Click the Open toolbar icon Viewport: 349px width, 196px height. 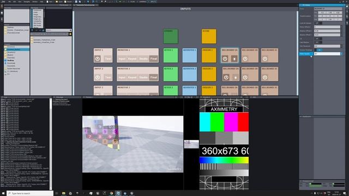59,2
